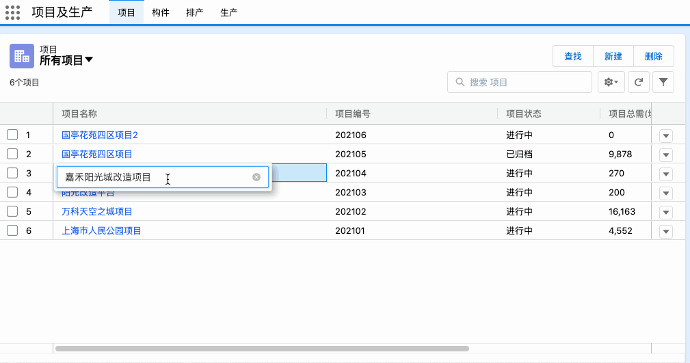
Task: Switch to the 项目 tab
Action: [x=127, y=13]
